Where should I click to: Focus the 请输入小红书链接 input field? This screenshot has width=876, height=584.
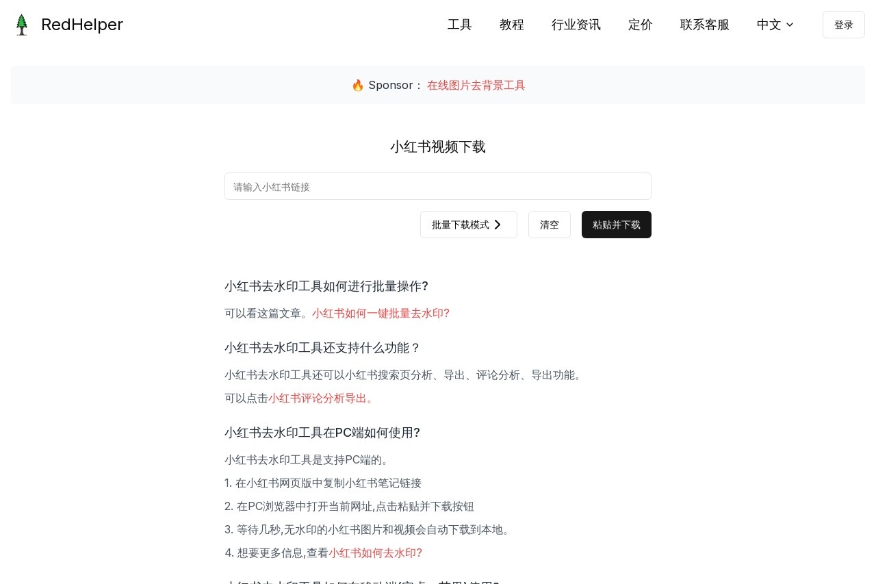(x=437, y=186)
